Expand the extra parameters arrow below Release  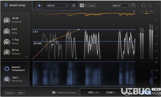point(27,57)
